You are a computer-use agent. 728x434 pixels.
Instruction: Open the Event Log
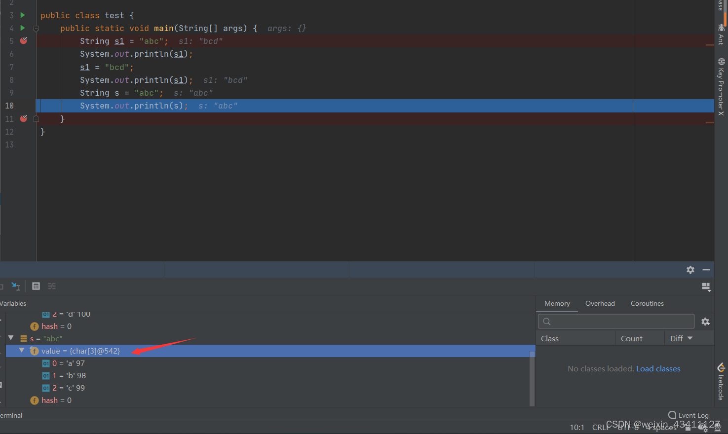click(689, 415)
